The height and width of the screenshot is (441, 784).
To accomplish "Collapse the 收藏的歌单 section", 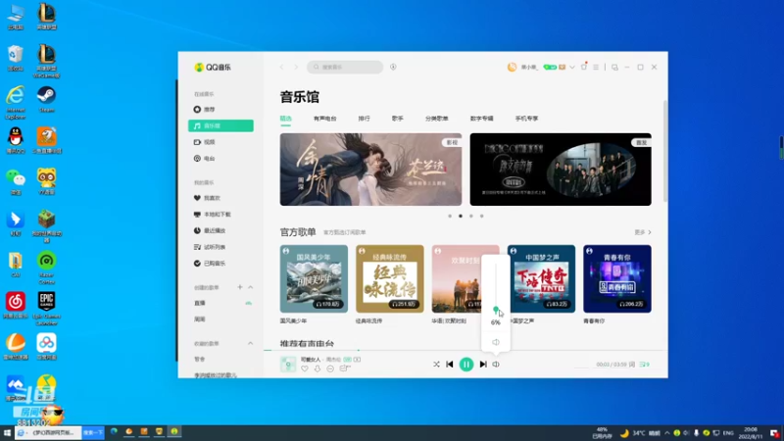I will (x=251, y=344).
